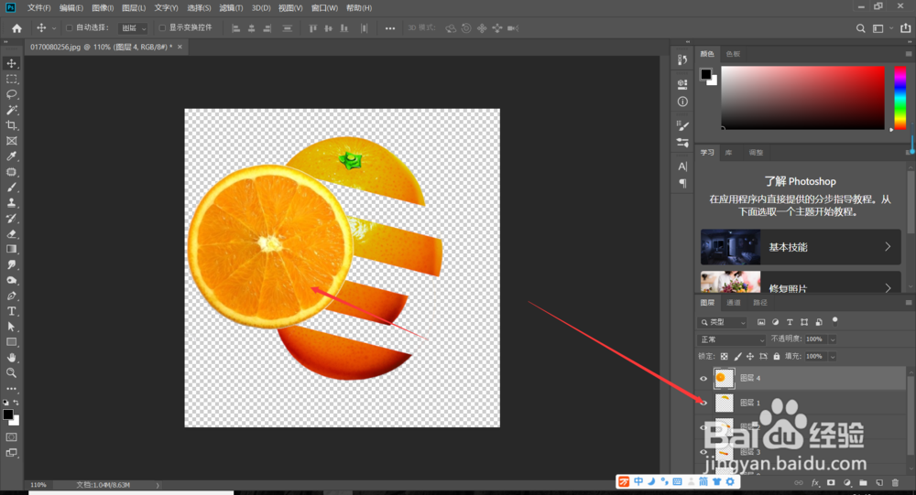Enable the 显示变换控件 checkbox
The height and width of the screenshot is (495, 916).
tap(162, 27)
